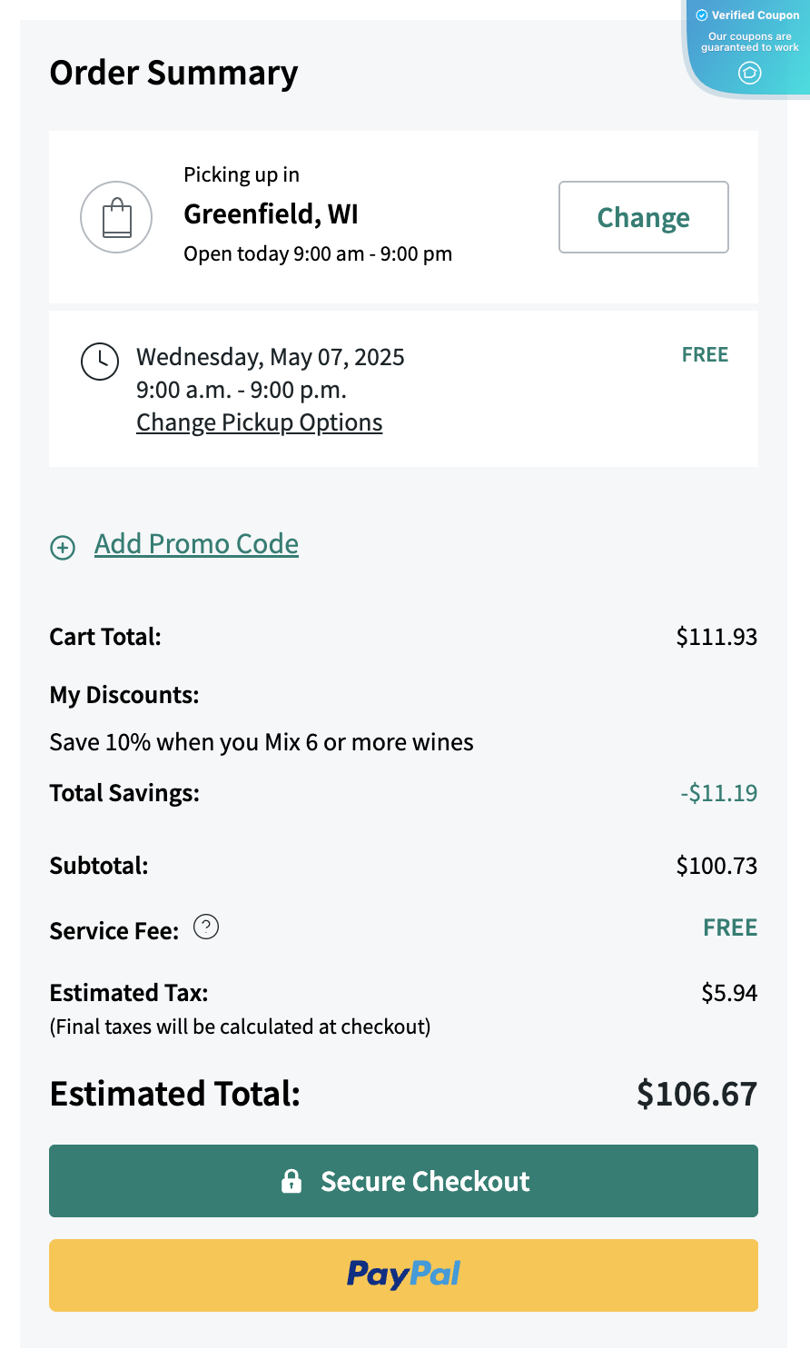Image resolution: width=810 pixels, height=1359 pixels.
Task: Click the Wednesday, May 07, 2025 pickup date
Action: coord(270,357)
